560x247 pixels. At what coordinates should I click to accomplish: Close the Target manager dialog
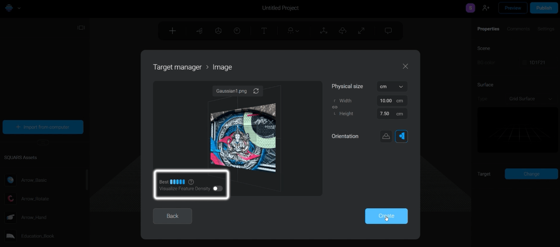tap(405, 66)
